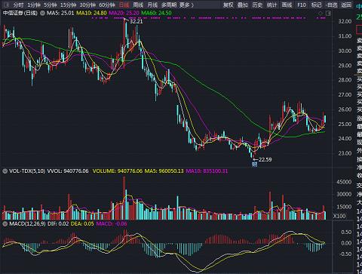Click the 复权 adjustment button
This screenshot has height=274, width=362.
click(229, 5)
